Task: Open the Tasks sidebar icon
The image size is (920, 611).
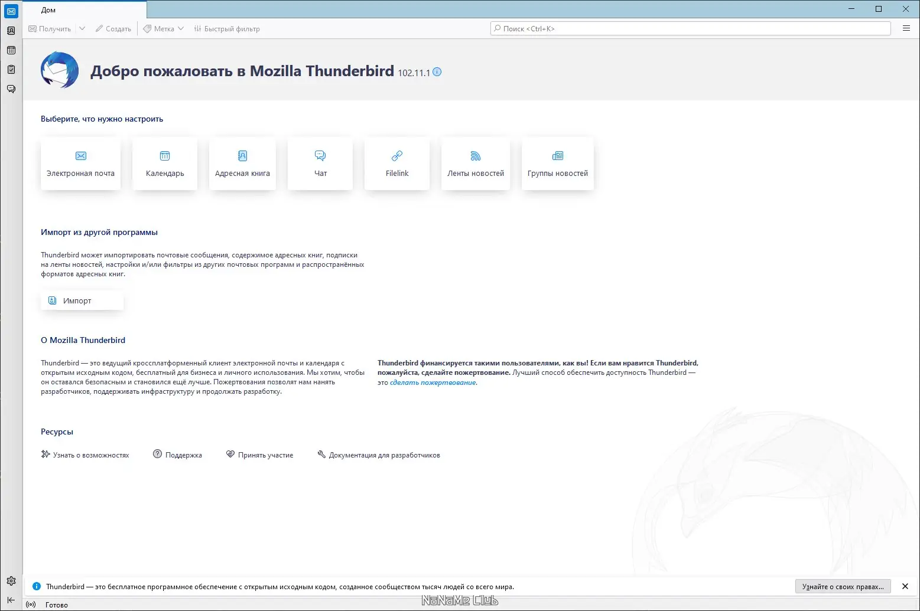Action: 11,70
